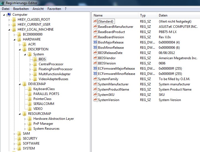The height and width of the screenshot is (152, 200).
Task: Click the 08/08/2012 data cell
Action: (167, 53)
